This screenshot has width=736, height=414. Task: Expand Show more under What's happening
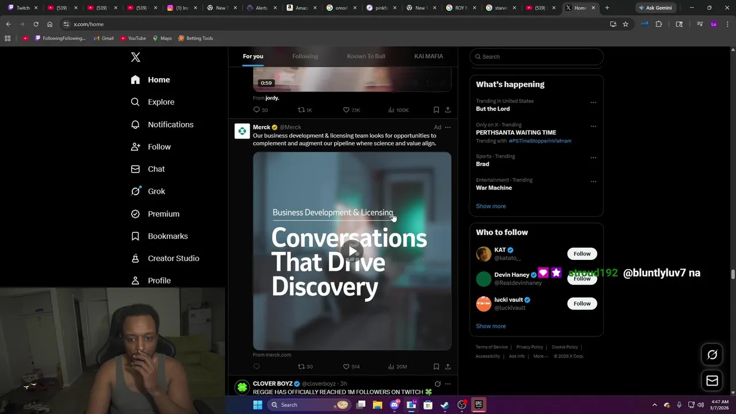(x=490, y=206)
